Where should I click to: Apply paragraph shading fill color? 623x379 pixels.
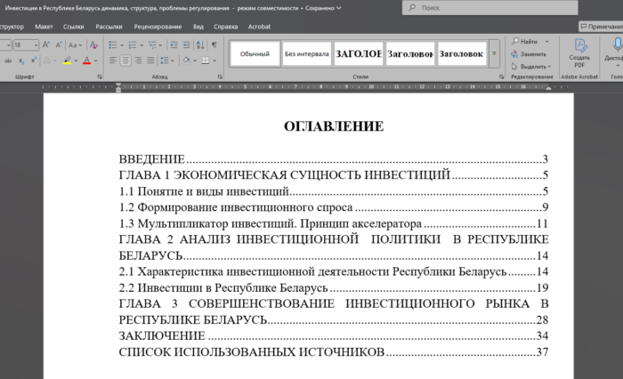(186, 60)
